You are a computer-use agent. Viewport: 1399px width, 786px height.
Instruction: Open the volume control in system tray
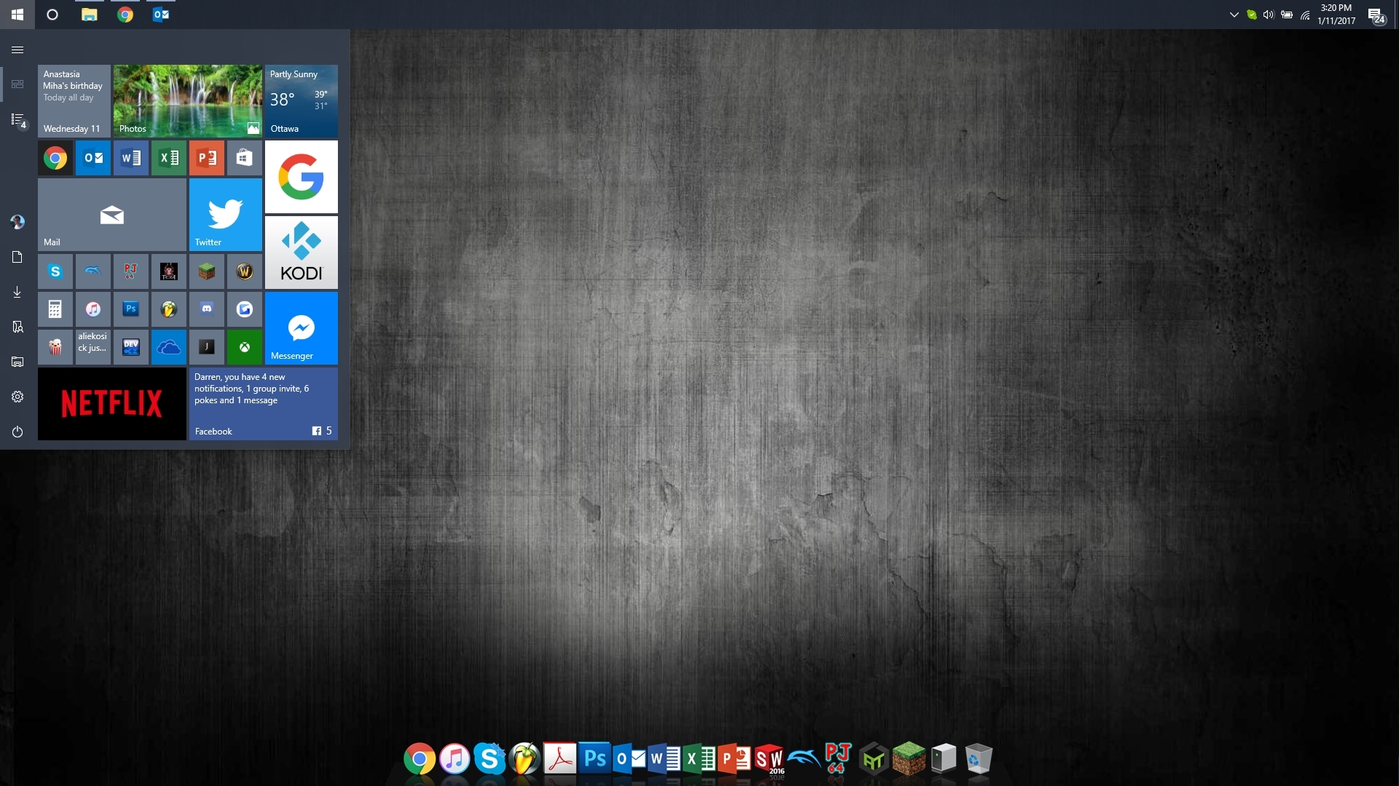pyautogui.click(x=1269, y=14)
